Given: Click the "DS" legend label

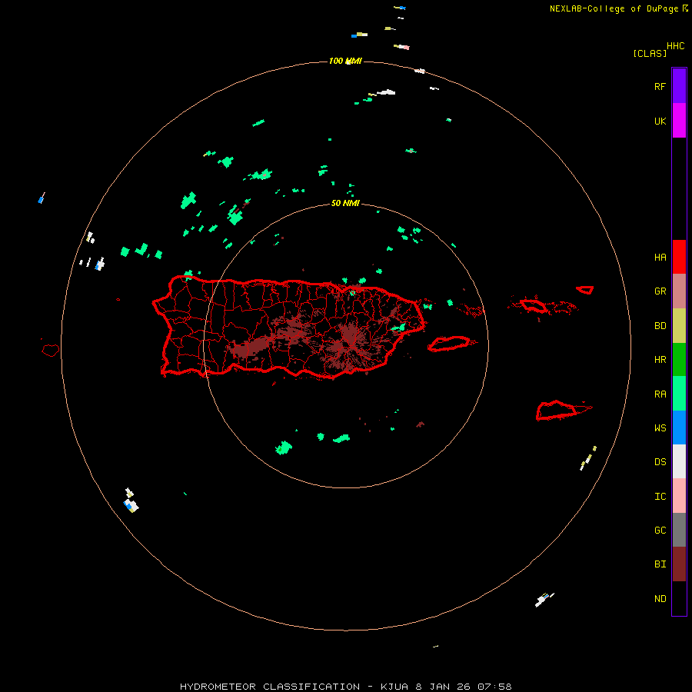Looking at the screenshot, I should 660,462.
